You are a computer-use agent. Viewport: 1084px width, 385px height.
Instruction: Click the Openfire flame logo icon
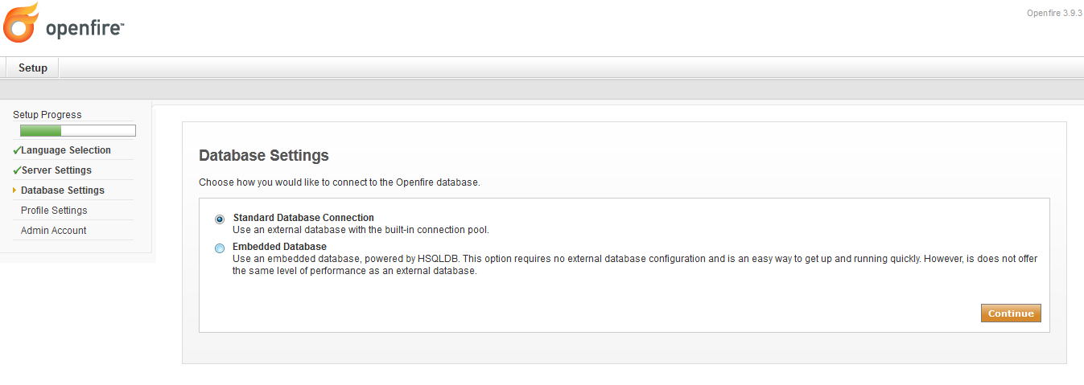click(x=21, y=23)
